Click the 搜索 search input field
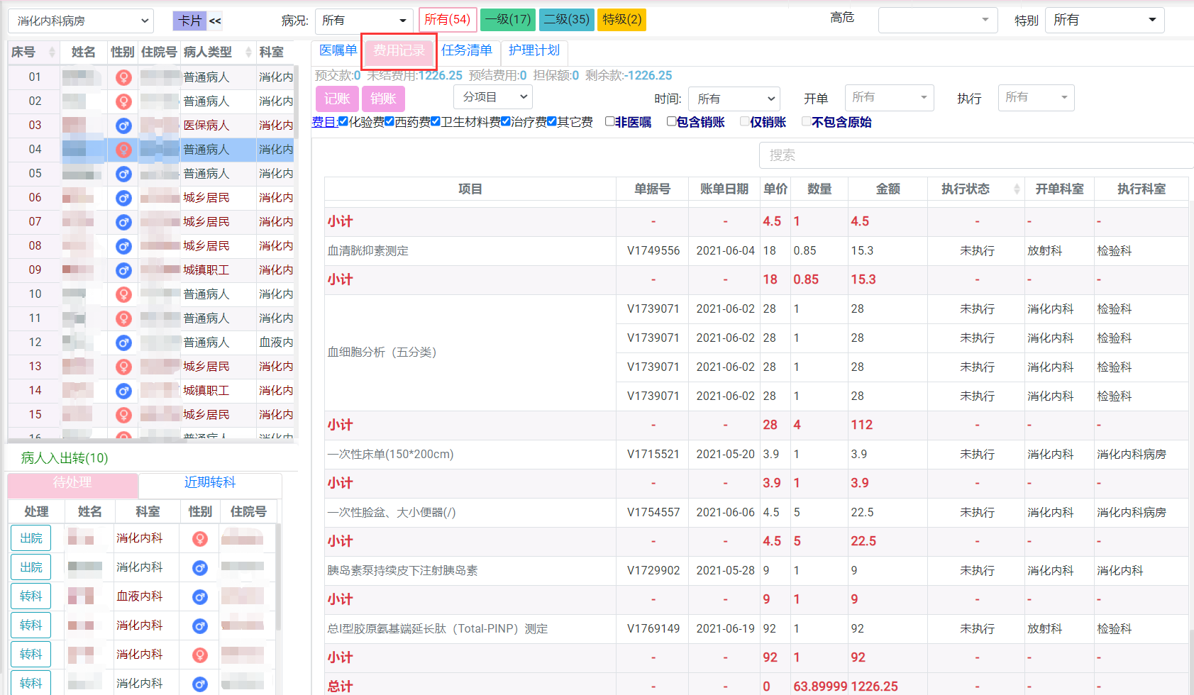The width and height of the screenshot is (1194, 695). (x=972, y=155)
